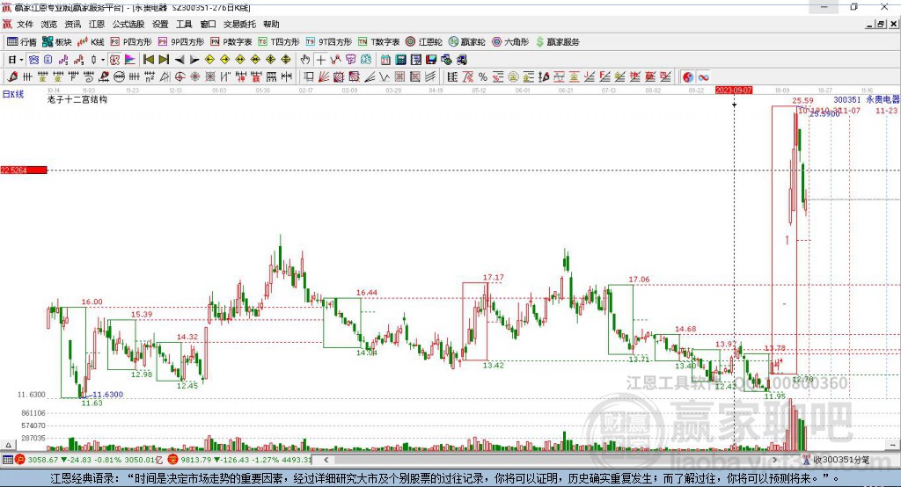The width and height of the screenshot is (901, 487).
Task: Click the 17.17 price label
Action: 493,278
